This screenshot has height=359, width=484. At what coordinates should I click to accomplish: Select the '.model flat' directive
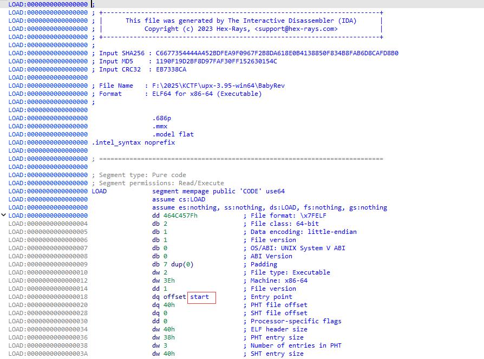pyautogui.click(x=173, y=134)
